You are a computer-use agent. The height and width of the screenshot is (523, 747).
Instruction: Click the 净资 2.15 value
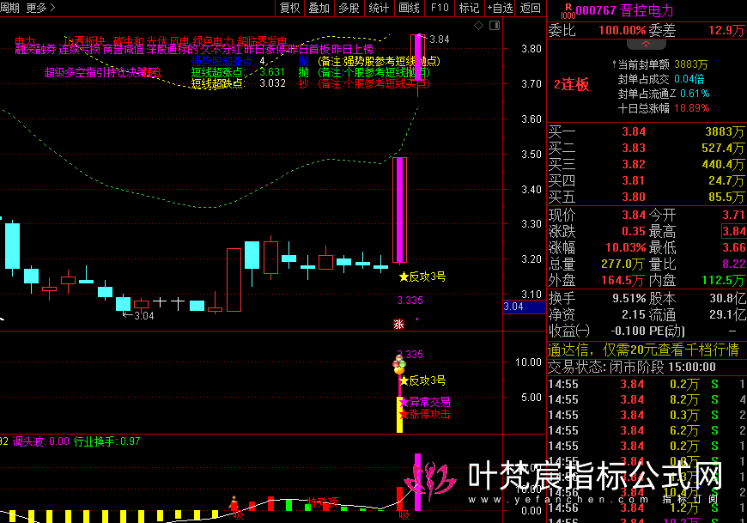[634, 315]
